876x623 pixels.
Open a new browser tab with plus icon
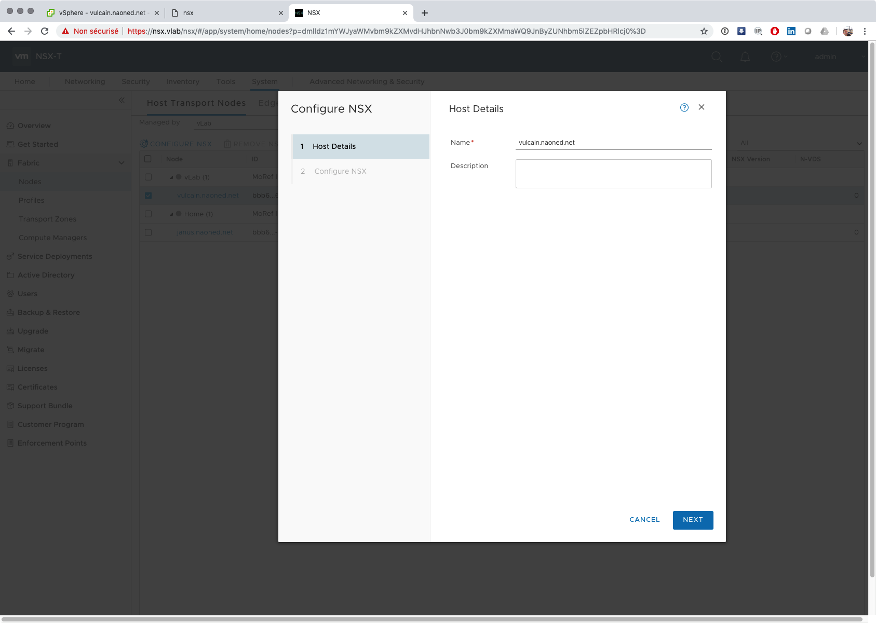point(425,13)
